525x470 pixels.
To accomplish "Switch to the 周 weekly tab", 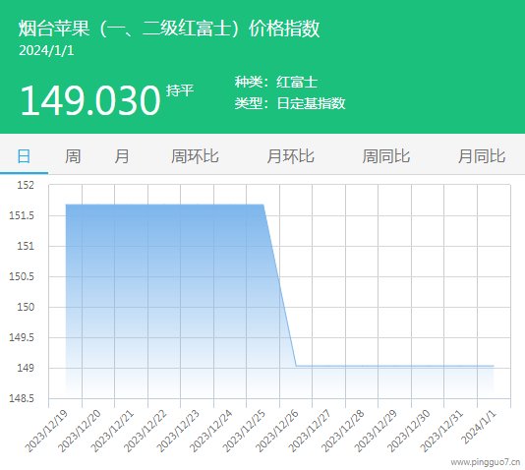I will point(73,156).
